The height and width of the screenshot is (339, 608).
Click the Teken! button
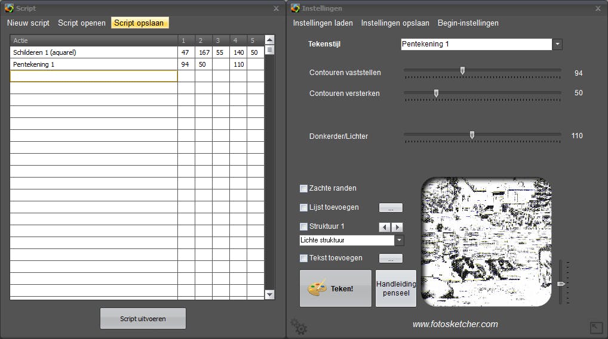tap(335, 288)
